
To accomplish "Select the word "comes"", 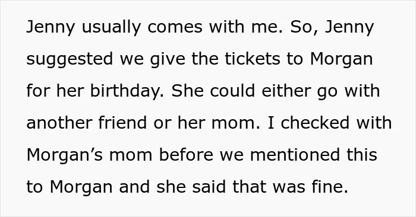I will [x=175, y=28].
